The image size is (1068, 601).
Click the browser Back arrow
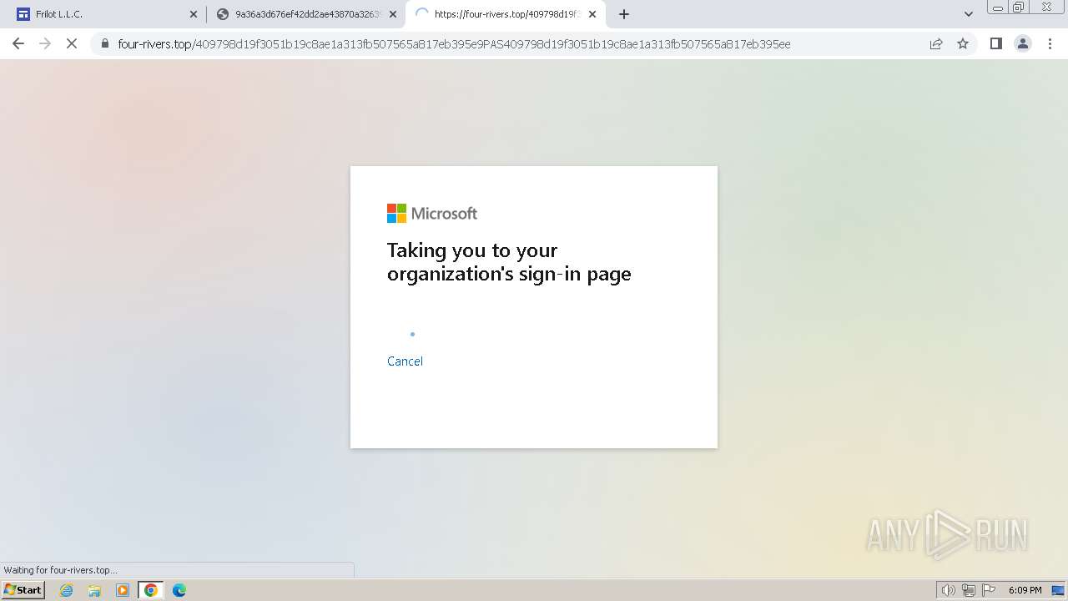[18, 43]
